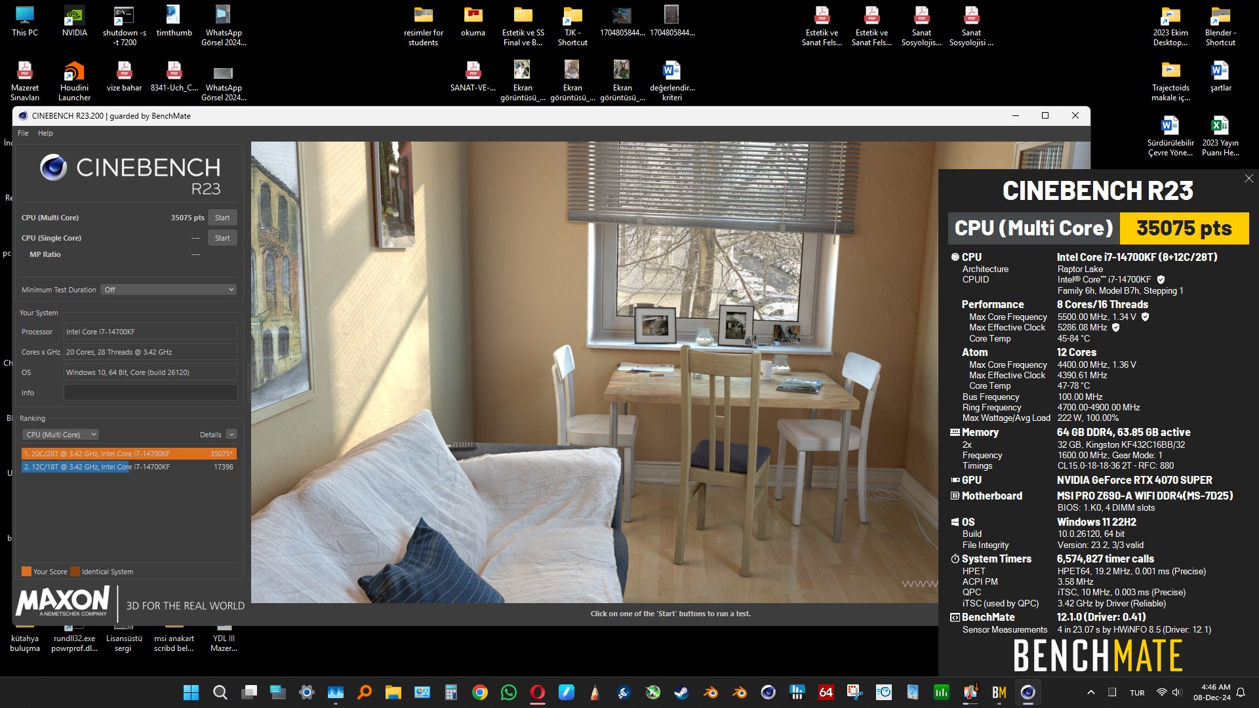Screen dimensions: 1259x708
Task: Open File Explorer from taskbar
Action: point(393,692)
